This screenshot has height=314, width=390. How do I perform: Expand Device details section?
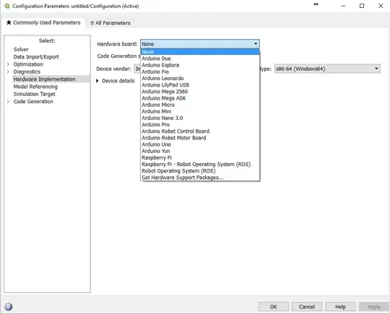pos(97,81)
